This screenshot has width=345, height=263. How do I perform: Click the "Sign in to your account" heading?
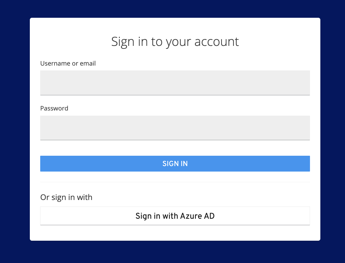click(x=175, y=42)
